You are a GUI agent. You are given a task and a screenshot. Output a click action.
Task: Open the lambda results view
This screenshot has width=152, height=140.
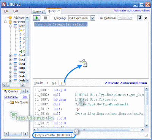point(47,83)
